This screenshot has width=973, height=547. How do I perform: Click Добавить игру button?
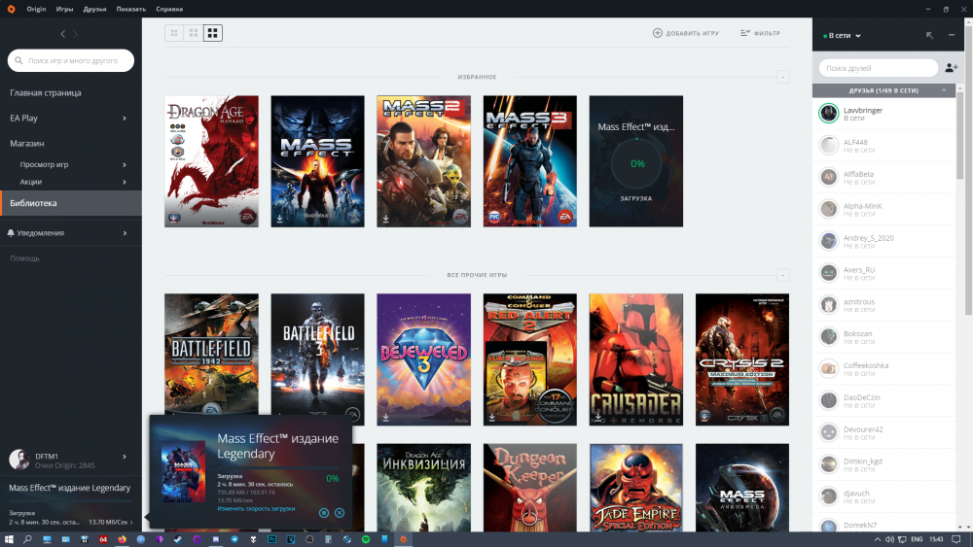pyautogui.click(x=686, y=33)
